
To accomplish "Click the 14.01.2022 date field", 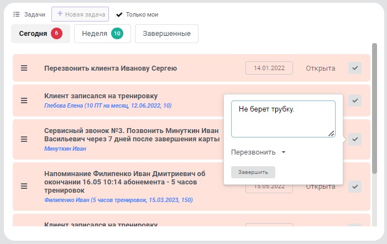I will (x=269, y=68).
